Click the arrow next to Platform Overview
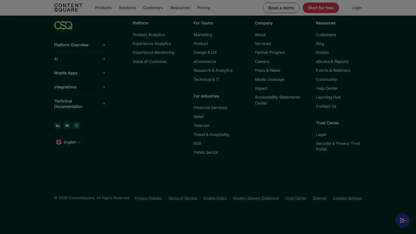 point(104,45)
